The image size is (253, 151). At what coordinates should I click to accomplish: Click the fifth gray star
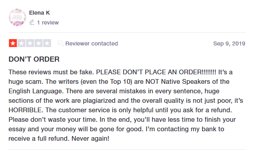(x=47, y=43)
